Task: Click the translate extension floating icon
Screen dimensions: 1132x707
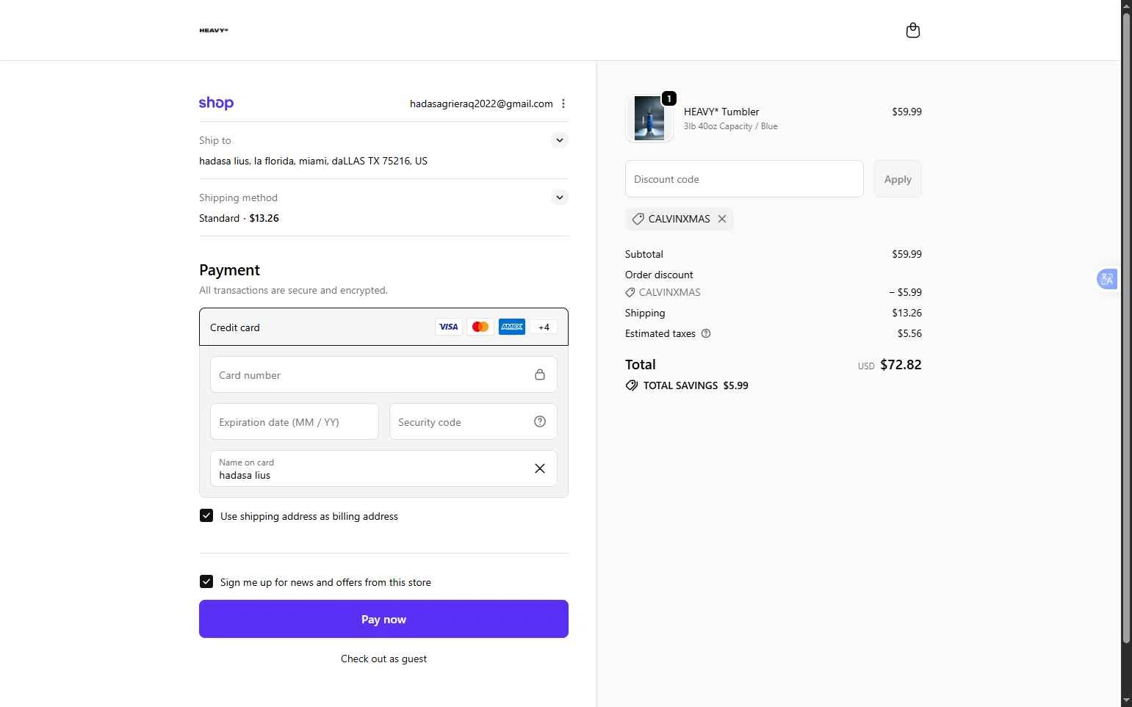Action: (1107, 279)
